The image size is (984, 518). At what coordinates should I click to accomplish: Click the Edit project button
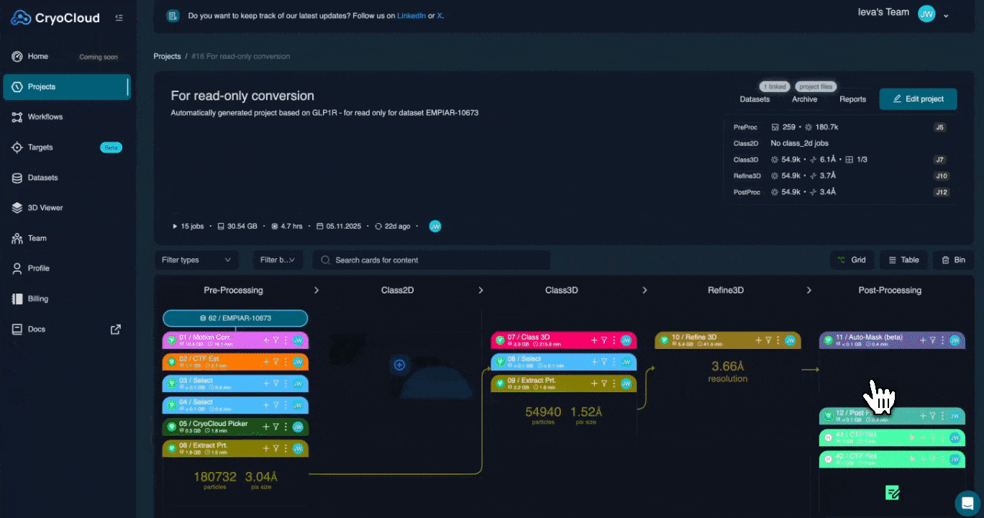pos(918,99)
